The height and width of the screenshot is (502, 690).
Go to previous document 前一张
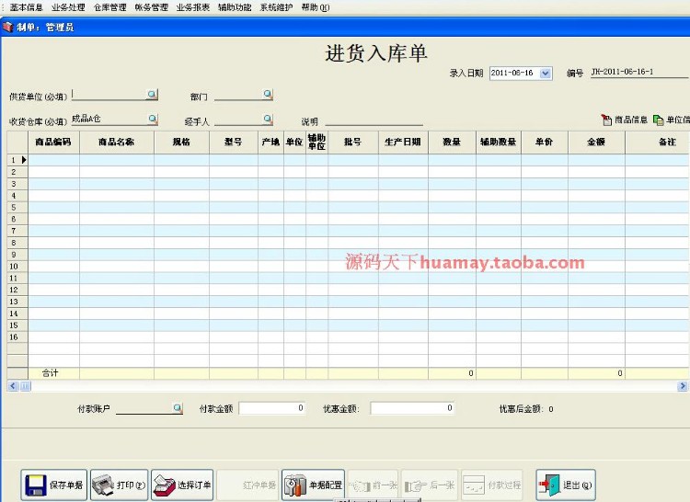click(x=374, y=485)
